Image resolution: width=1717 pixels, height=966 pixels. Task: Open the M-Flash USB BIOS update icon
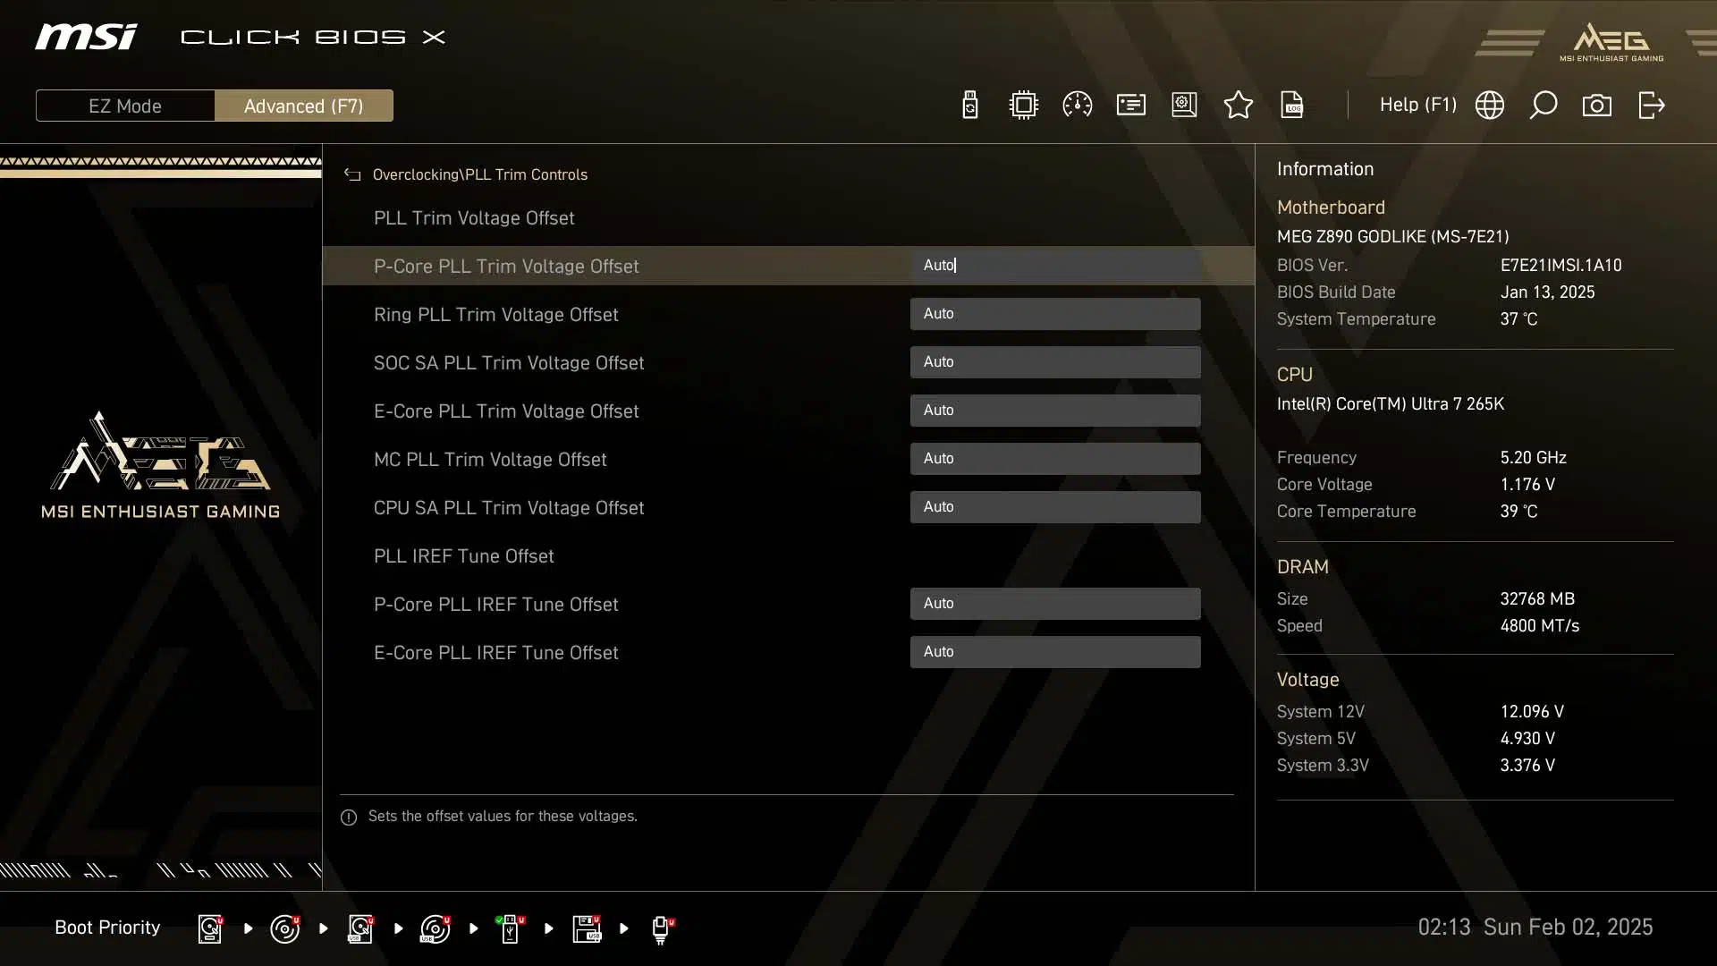pos(969,106)
